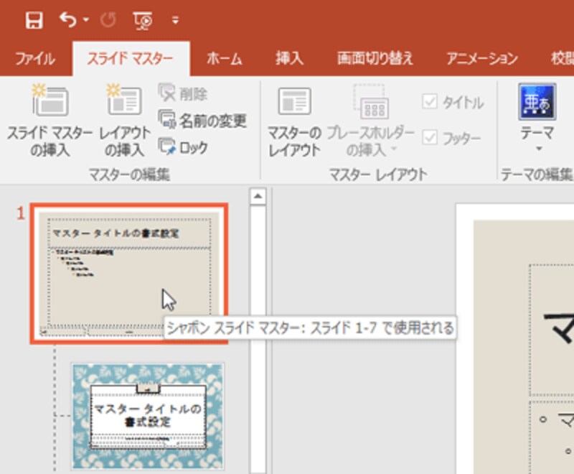Undo the last action
Image resolution: width=574 pixels, height=474 pixels.
tap(67, 20)
